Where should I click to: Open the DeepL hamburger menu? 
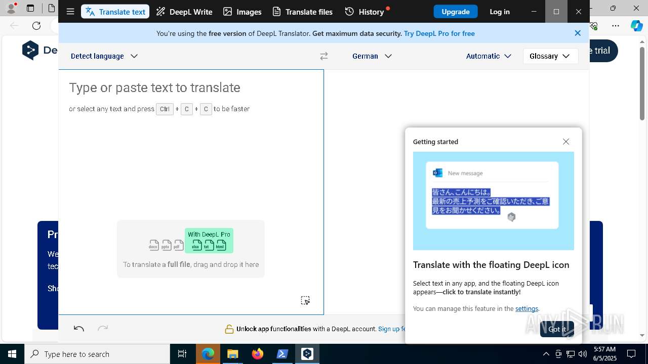(70, 12)
